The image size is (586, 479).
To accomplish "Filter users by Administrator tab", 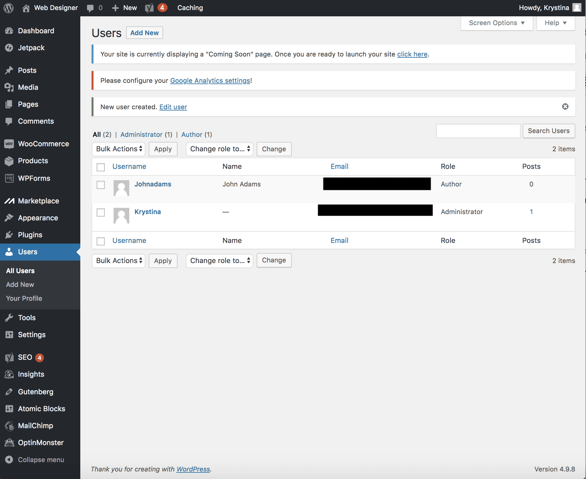I will pos(141,135).
